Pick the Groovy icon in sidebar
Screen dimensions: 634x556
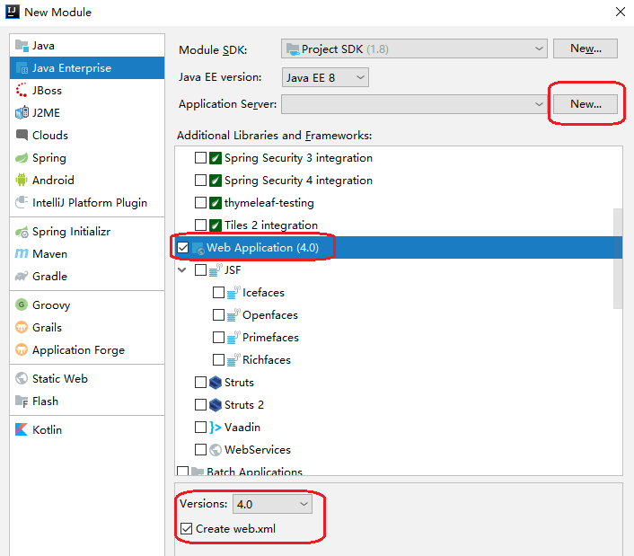point(22,305)
